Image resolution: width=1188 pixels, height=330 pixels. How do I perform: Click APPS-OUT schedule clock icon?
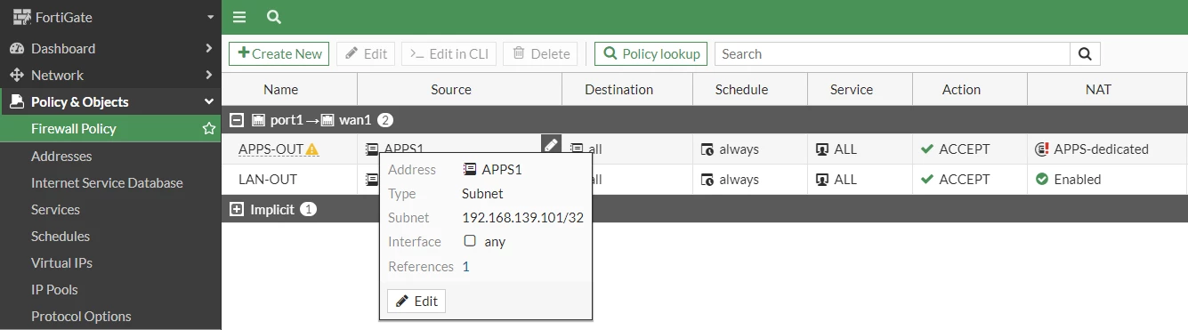(x=707, y=149)
